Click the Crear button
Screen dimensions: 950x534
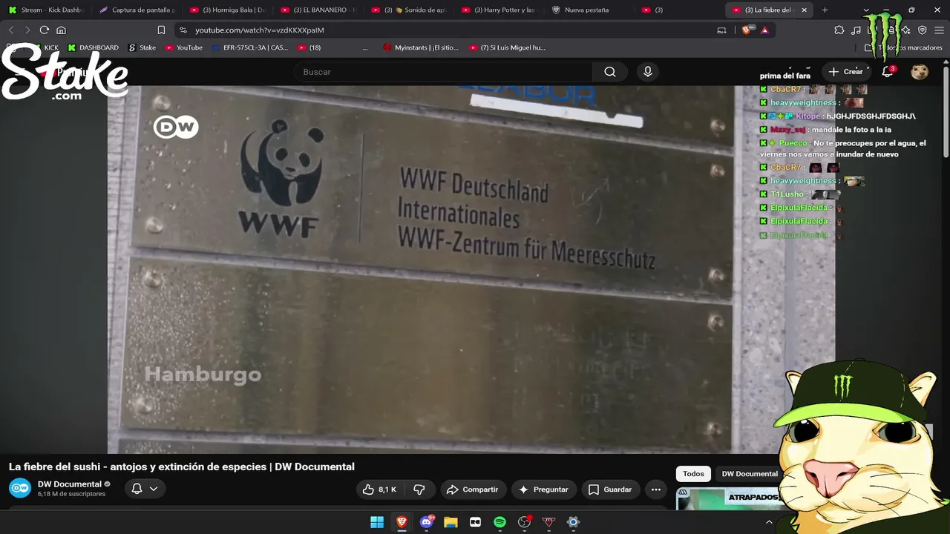(x=846, y=72)
